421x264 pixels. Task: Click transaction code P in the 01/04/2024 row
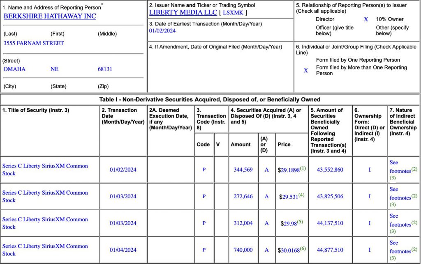tap(204, 250)
